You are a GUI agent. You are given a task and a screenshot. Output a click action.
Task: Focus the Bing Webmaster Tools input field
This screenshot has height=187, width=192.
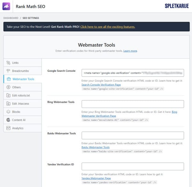pyautogui.click(x=133, y=104)
